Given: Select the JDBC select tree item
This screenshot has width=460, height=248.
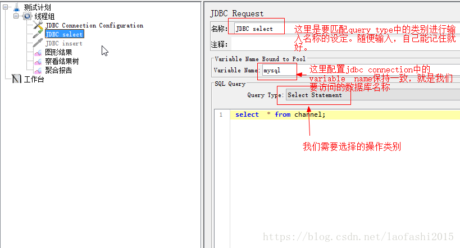Looking at the screenshot, I should [x=65, y=34].
